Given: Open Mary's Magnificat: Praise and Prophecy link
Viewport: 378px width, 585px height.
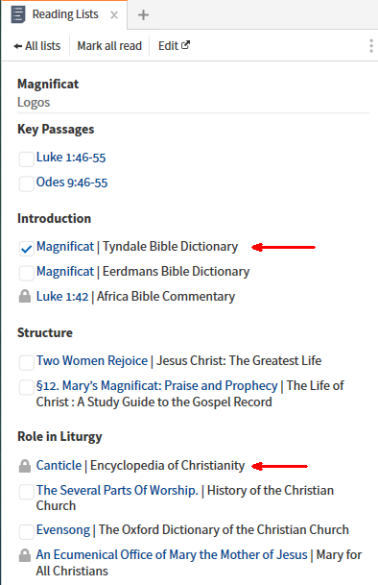Looking at the screenshot, I should point(157,385).
